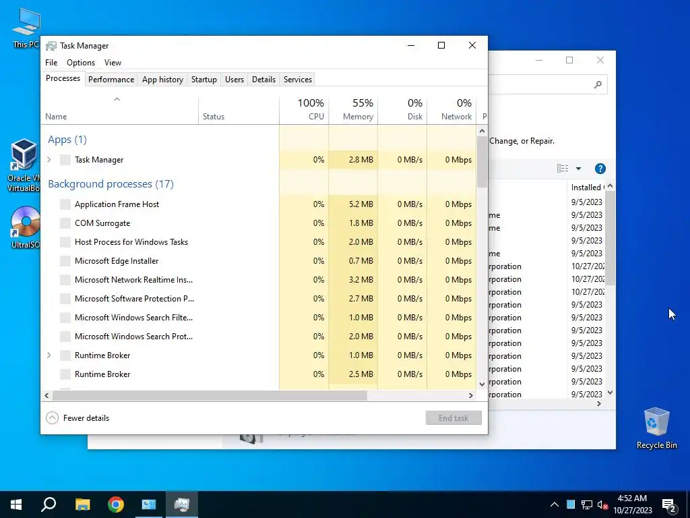Switch to the Details tab
690x518 pixels.
point(263,80)
